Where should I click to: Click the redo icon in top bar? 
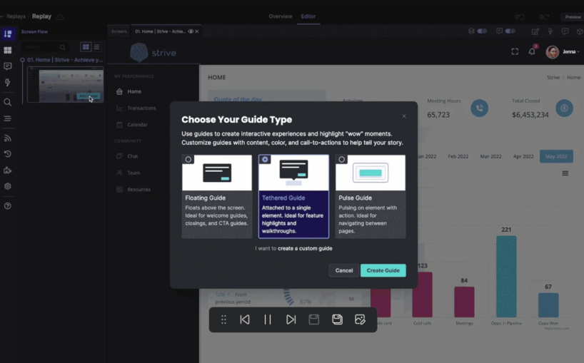[x=544, y=16]
